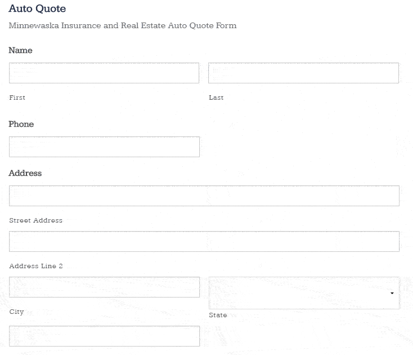Viewport: 413px width, 355px height.
Task: Click the 'First' sub-label text
Action: pyautogui.click(x=17, y=97)
